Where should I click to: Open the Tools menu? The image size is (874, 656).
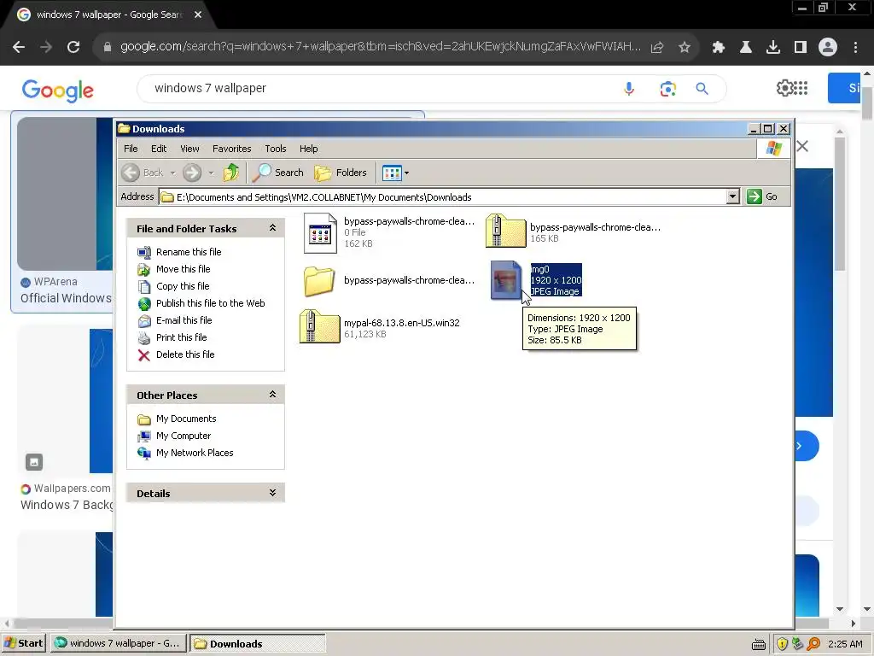[276, 149]
